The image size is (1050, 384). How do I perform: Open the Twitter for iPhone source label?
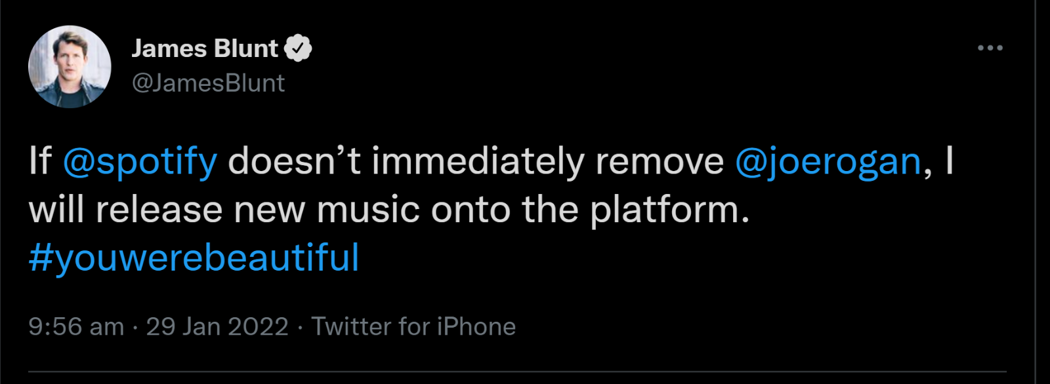(413, 326)
